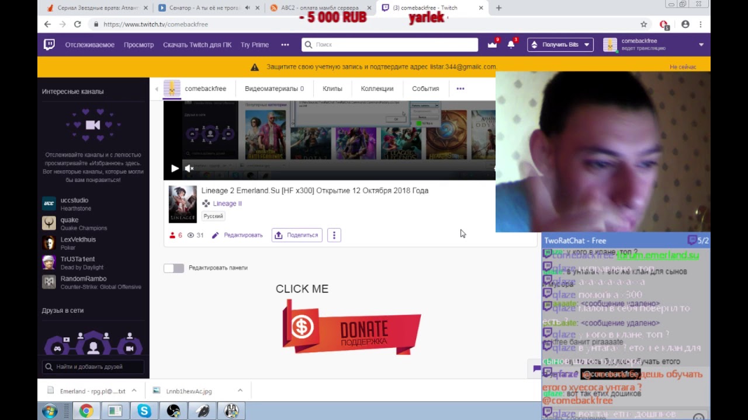Image resolution: width=748 pixels, height=420 pixels.
Task: Open Chrome menu three dots
Action: (x=700, y=24)
